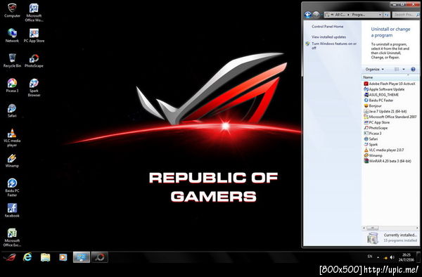Open the PC App Store desktop icon
The image size is (422, 277).
[x=34, y=35]
